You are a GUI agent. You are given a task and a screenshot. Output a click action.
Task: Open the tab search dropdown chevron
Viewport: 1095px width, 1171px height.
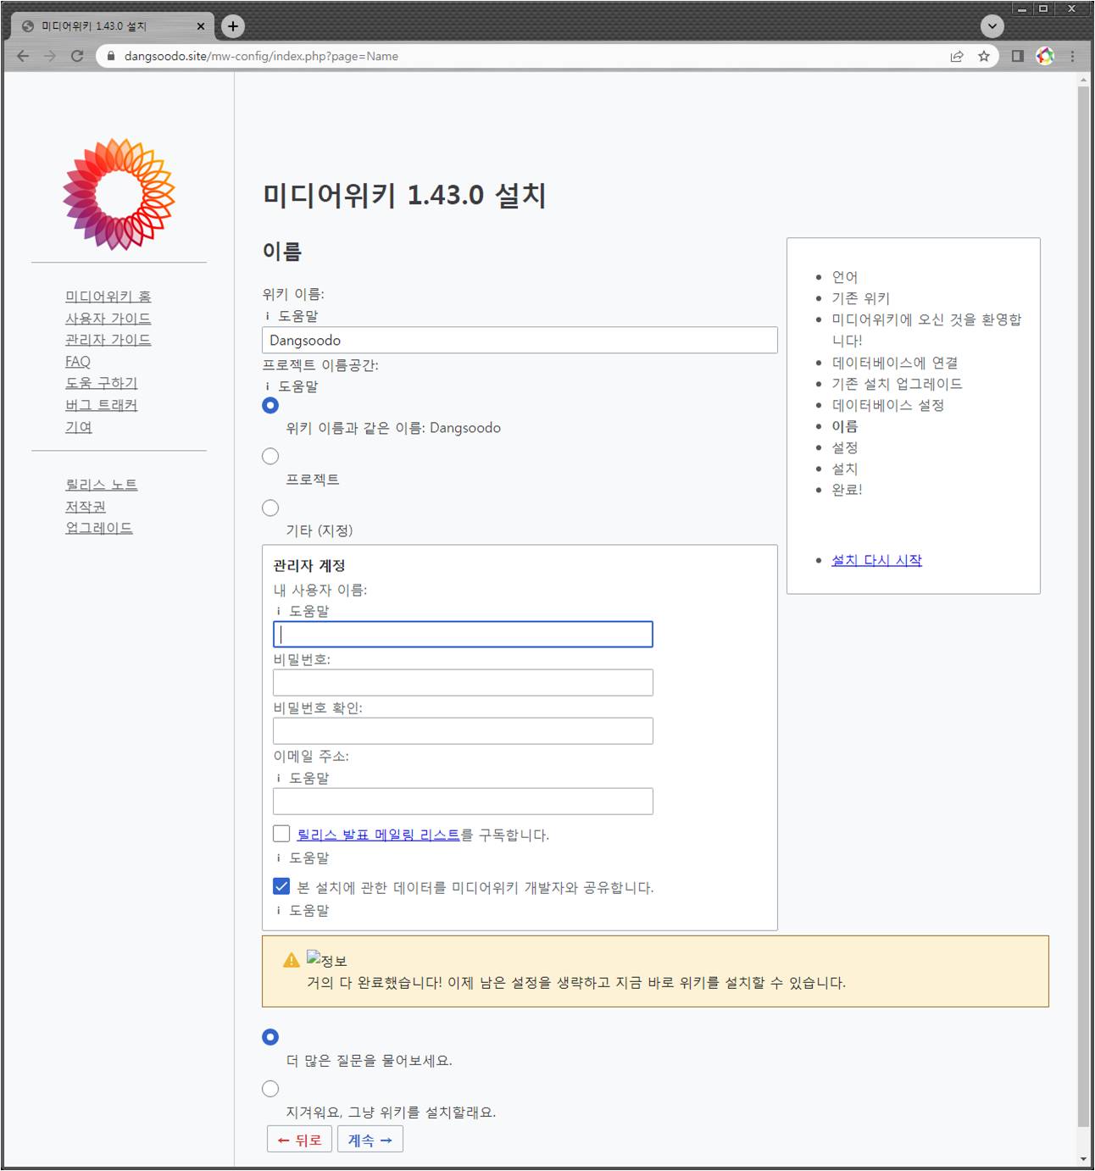coord(992,26)
